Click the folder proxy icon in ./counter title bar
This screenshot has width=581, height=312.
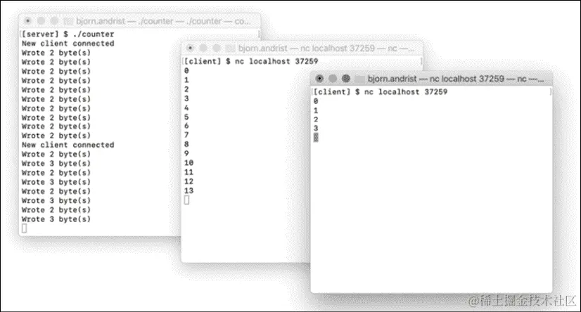coord(68,22)
